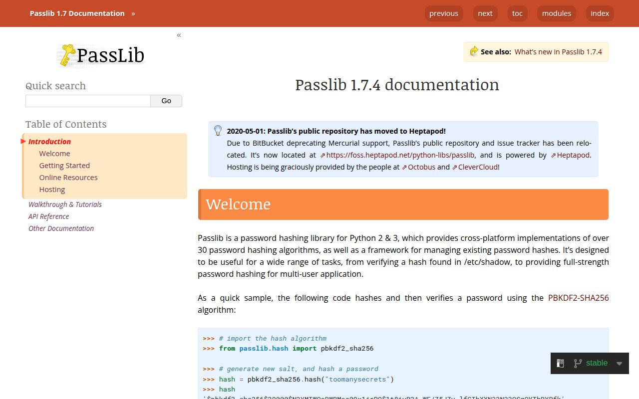
Task: Open What's new in Passlib 1.7.4 link
Action: click(558, 51)
